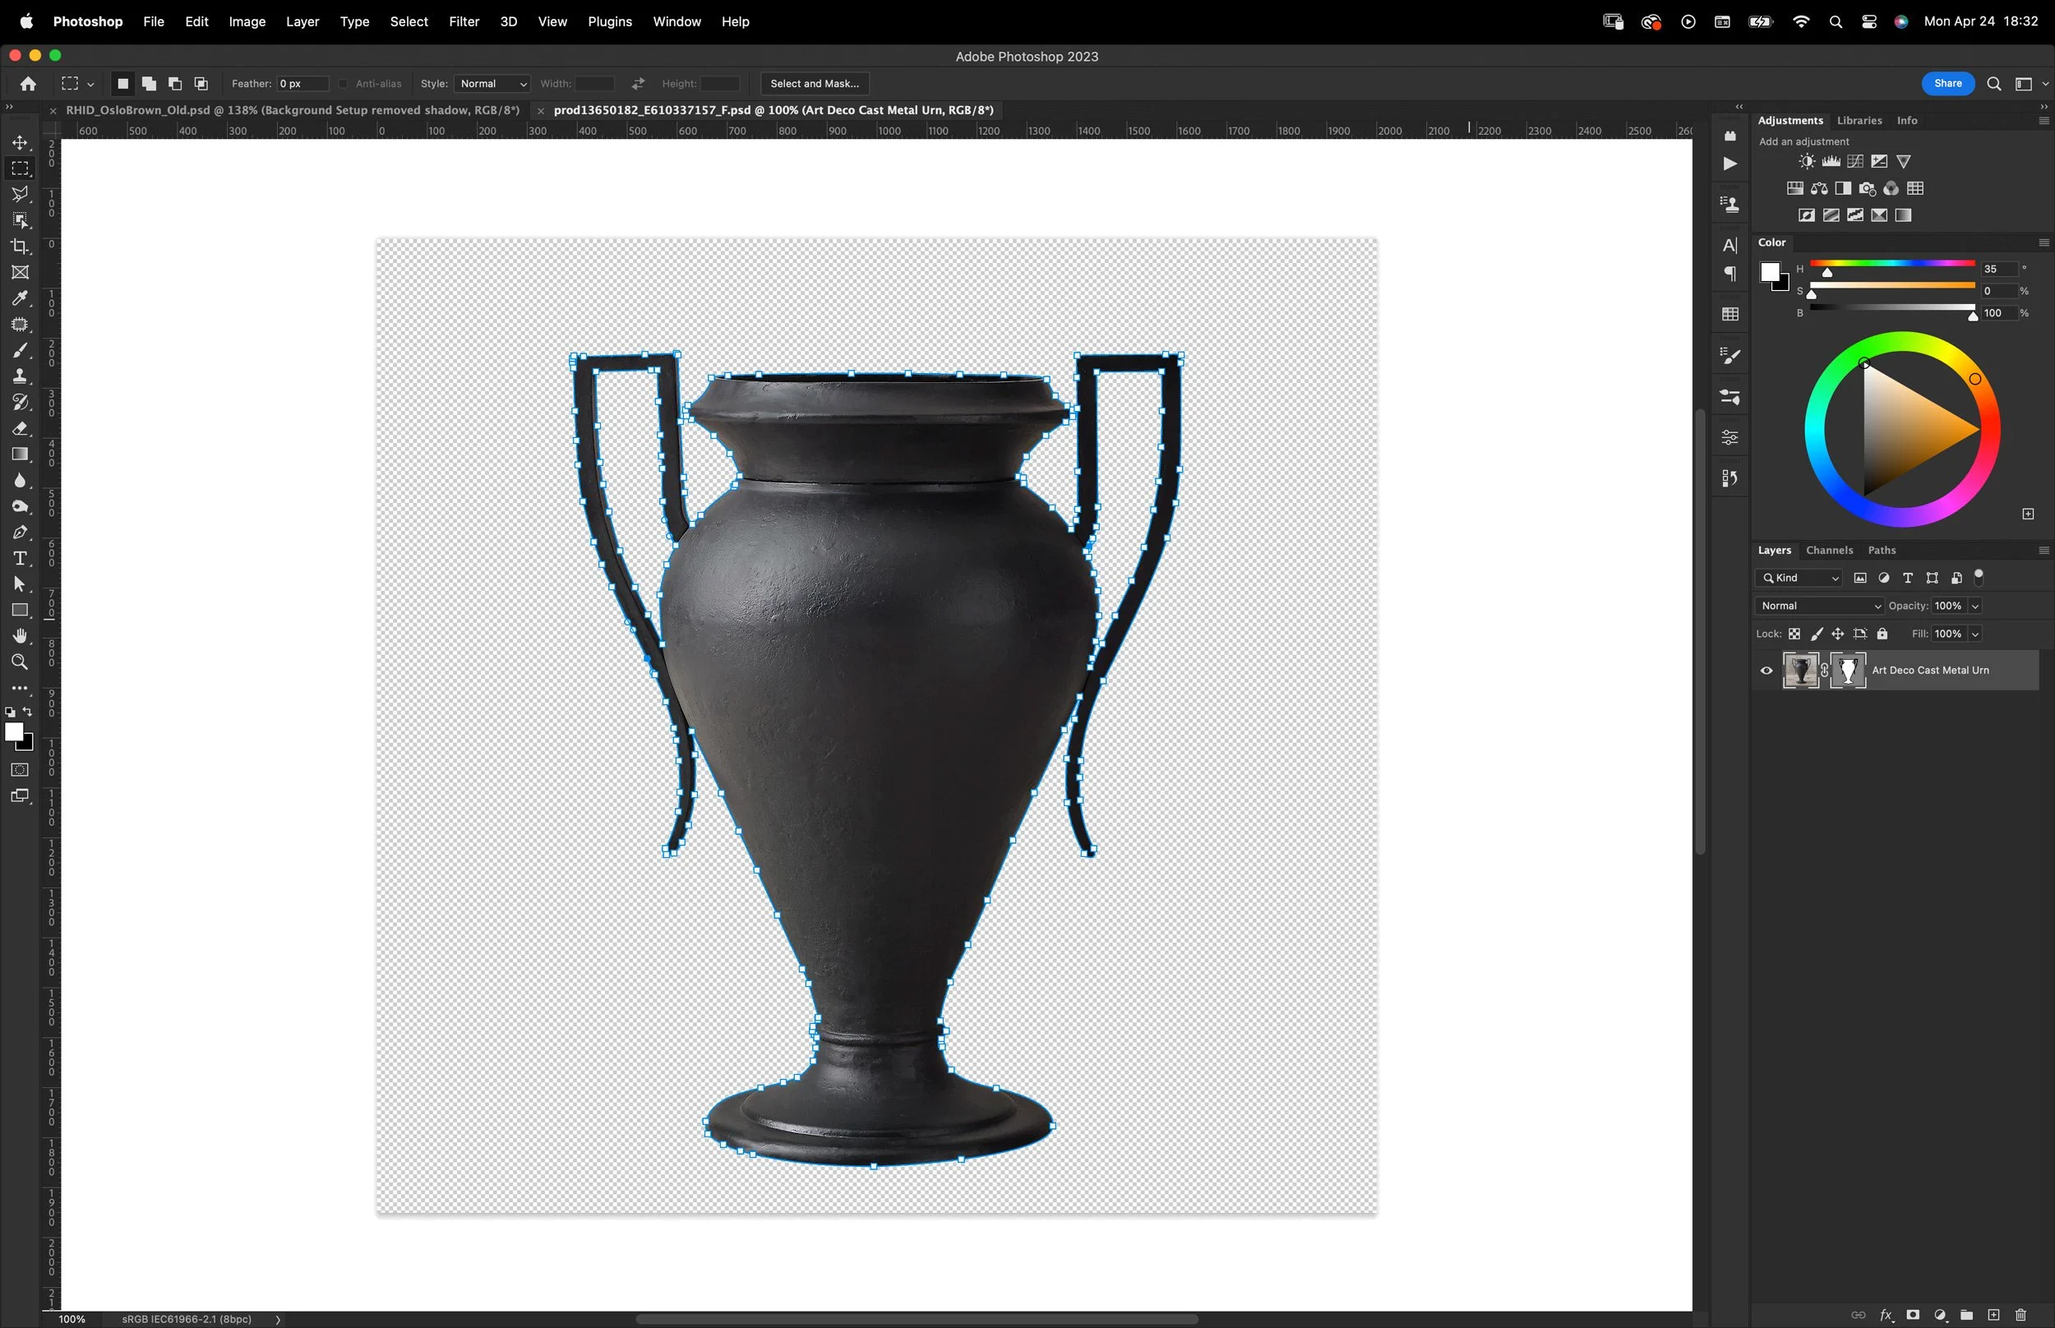Open the layer blend mode dropdown
2055x1328 pixels.
(1820, 606)
